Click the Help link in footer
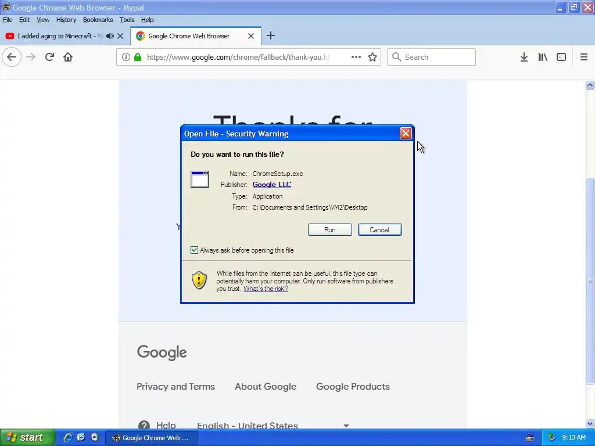Image resolution: width=595 pixels, height=446 pixels. pos(166,425)
